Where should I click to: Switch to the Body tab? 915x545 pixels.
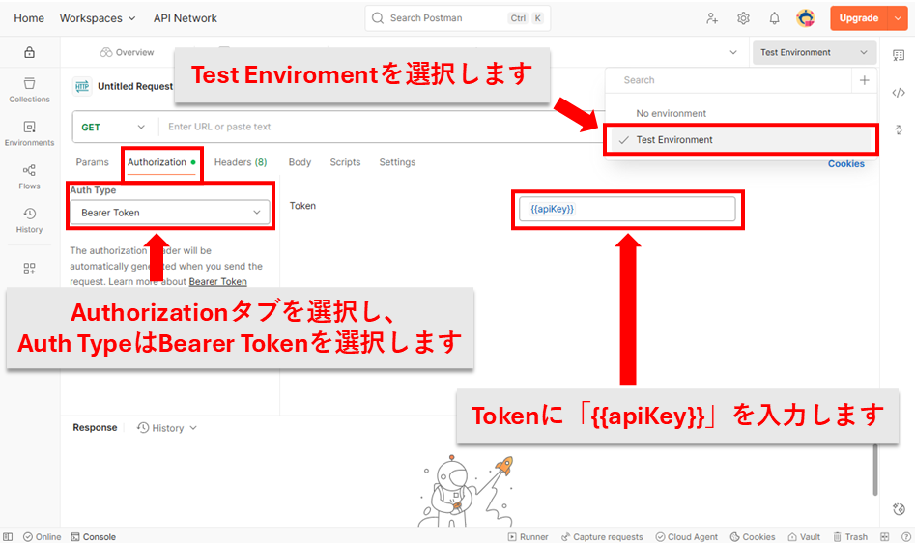pyautogui.click(x=300, y=162)
